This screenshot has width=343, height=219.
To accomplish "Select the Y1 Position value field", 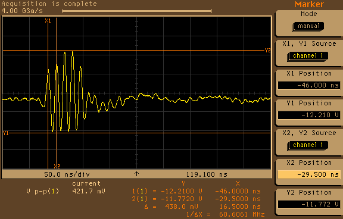I will (x=309, y=115).
